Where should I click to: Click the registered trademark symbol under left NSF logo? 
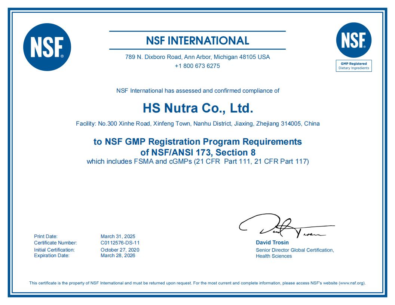pos(62,56)
